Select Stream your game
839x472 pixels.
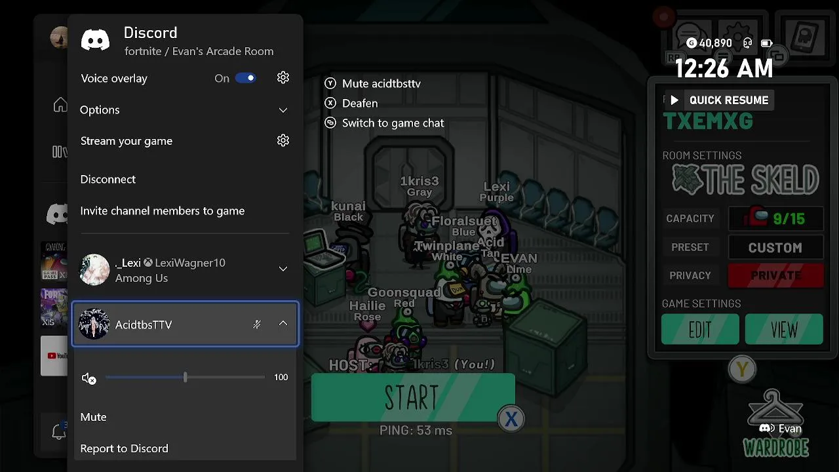point(127,141)
